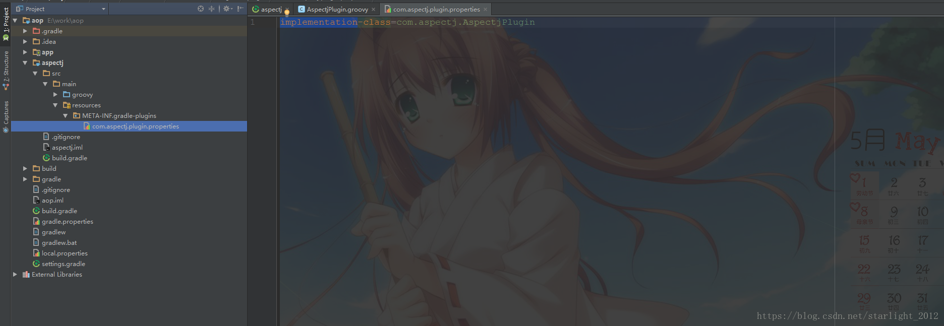Screen dimensions: 944x326
Task: Close the AspectjPlugin.groovy tab
Action: coord(373,10)
